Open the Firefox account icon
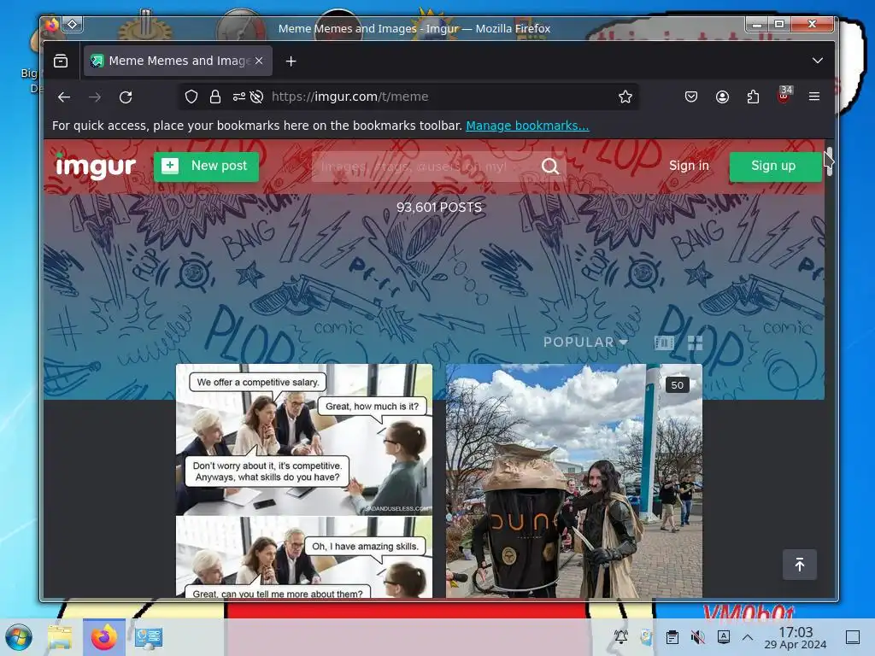 coord(722,97)
